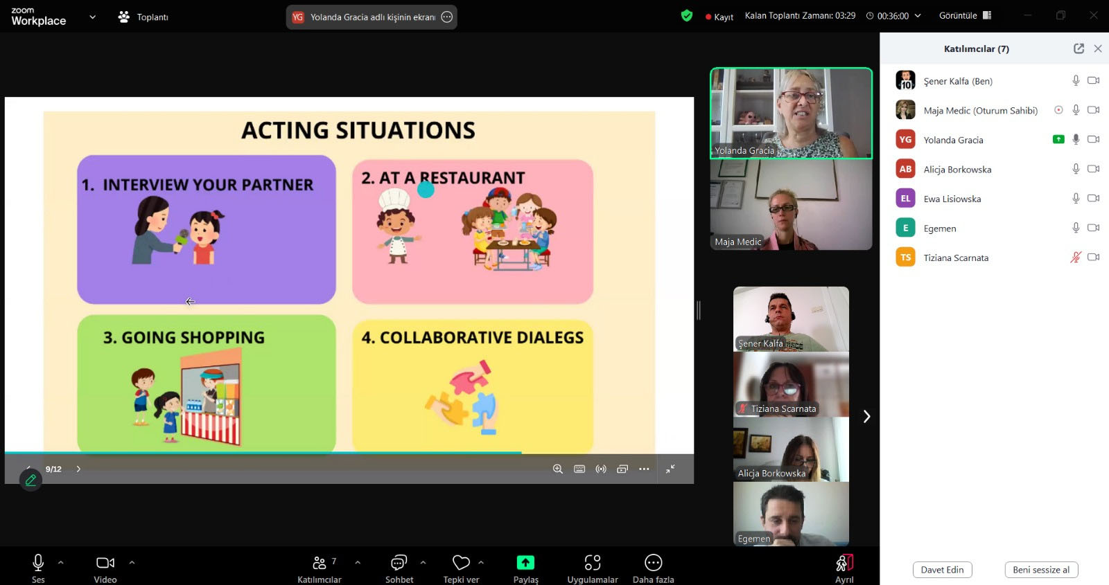Expand video options arrow beside Video

pyautogui.click(x=132, y=563)
